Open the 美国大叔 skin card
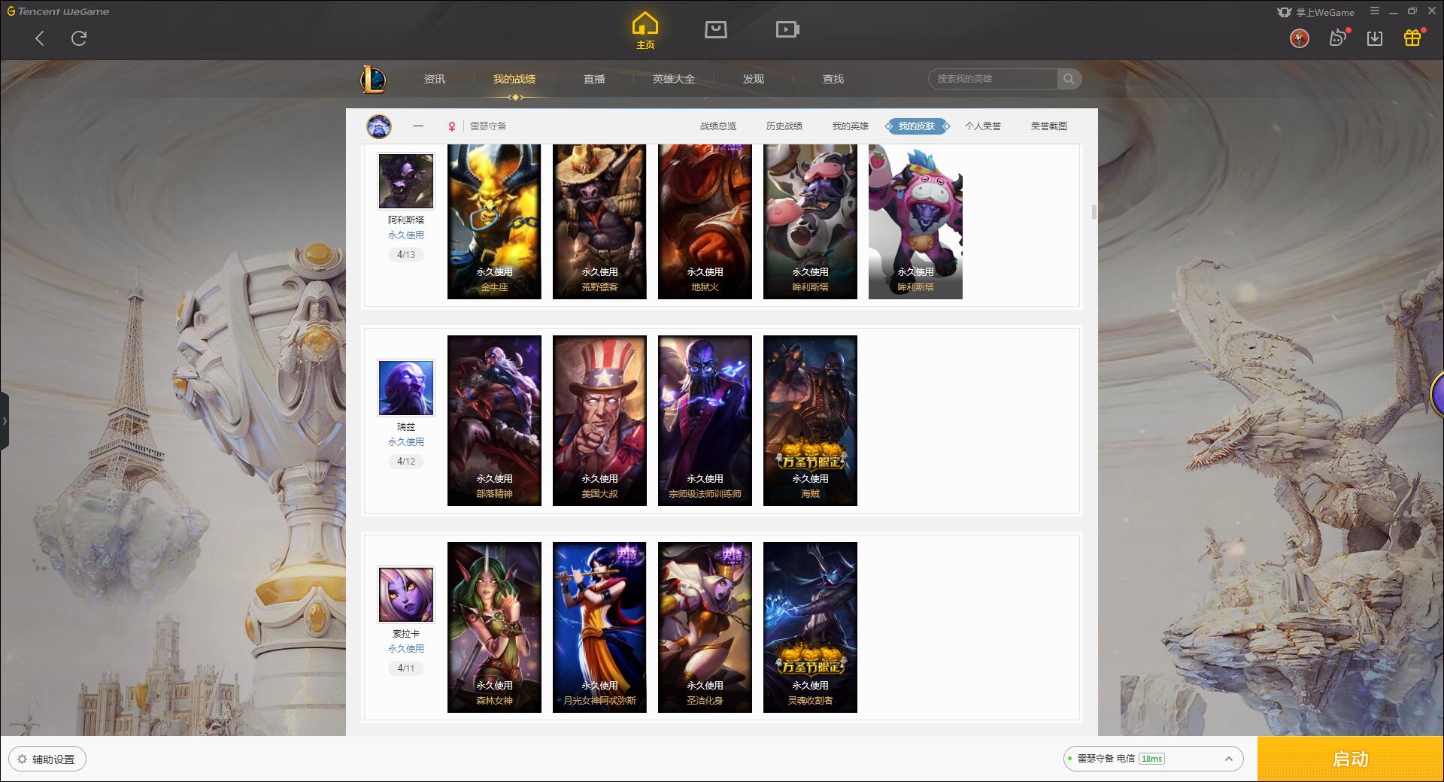The height and width of the screenshot is (782, 1444). 599,420
